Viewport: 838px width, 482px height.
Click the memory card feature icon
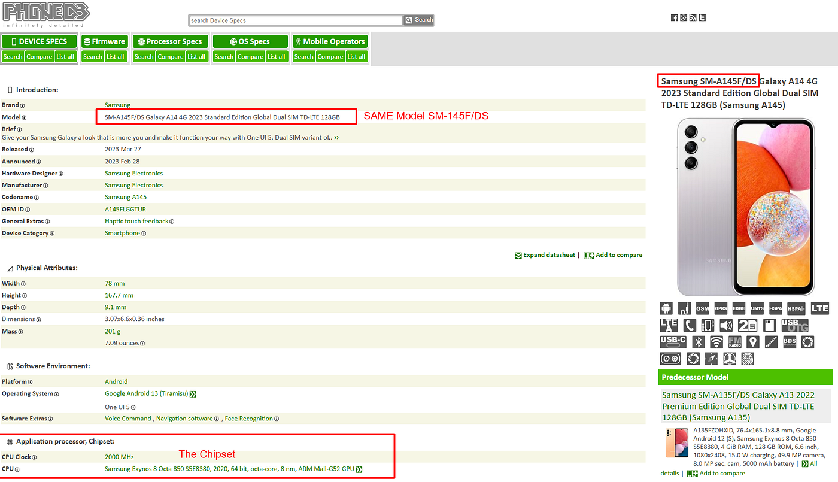point(769,325)
